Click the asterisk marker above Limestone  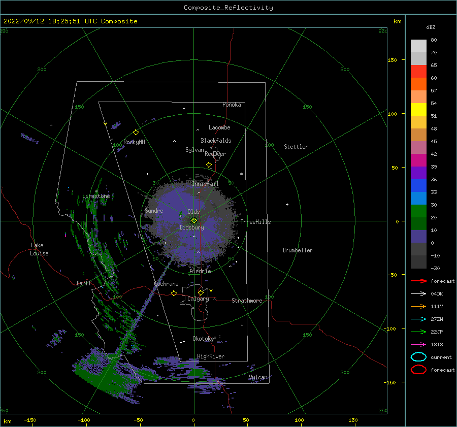[96, 191]
